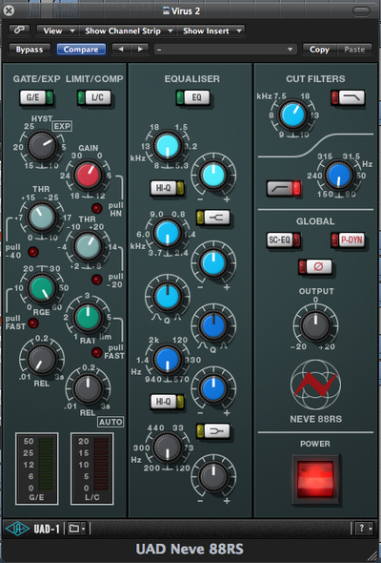The width and height of the screenshot is (381, 563).
Task: Click the pull -40 indicator LED
Action: point(33,252)
